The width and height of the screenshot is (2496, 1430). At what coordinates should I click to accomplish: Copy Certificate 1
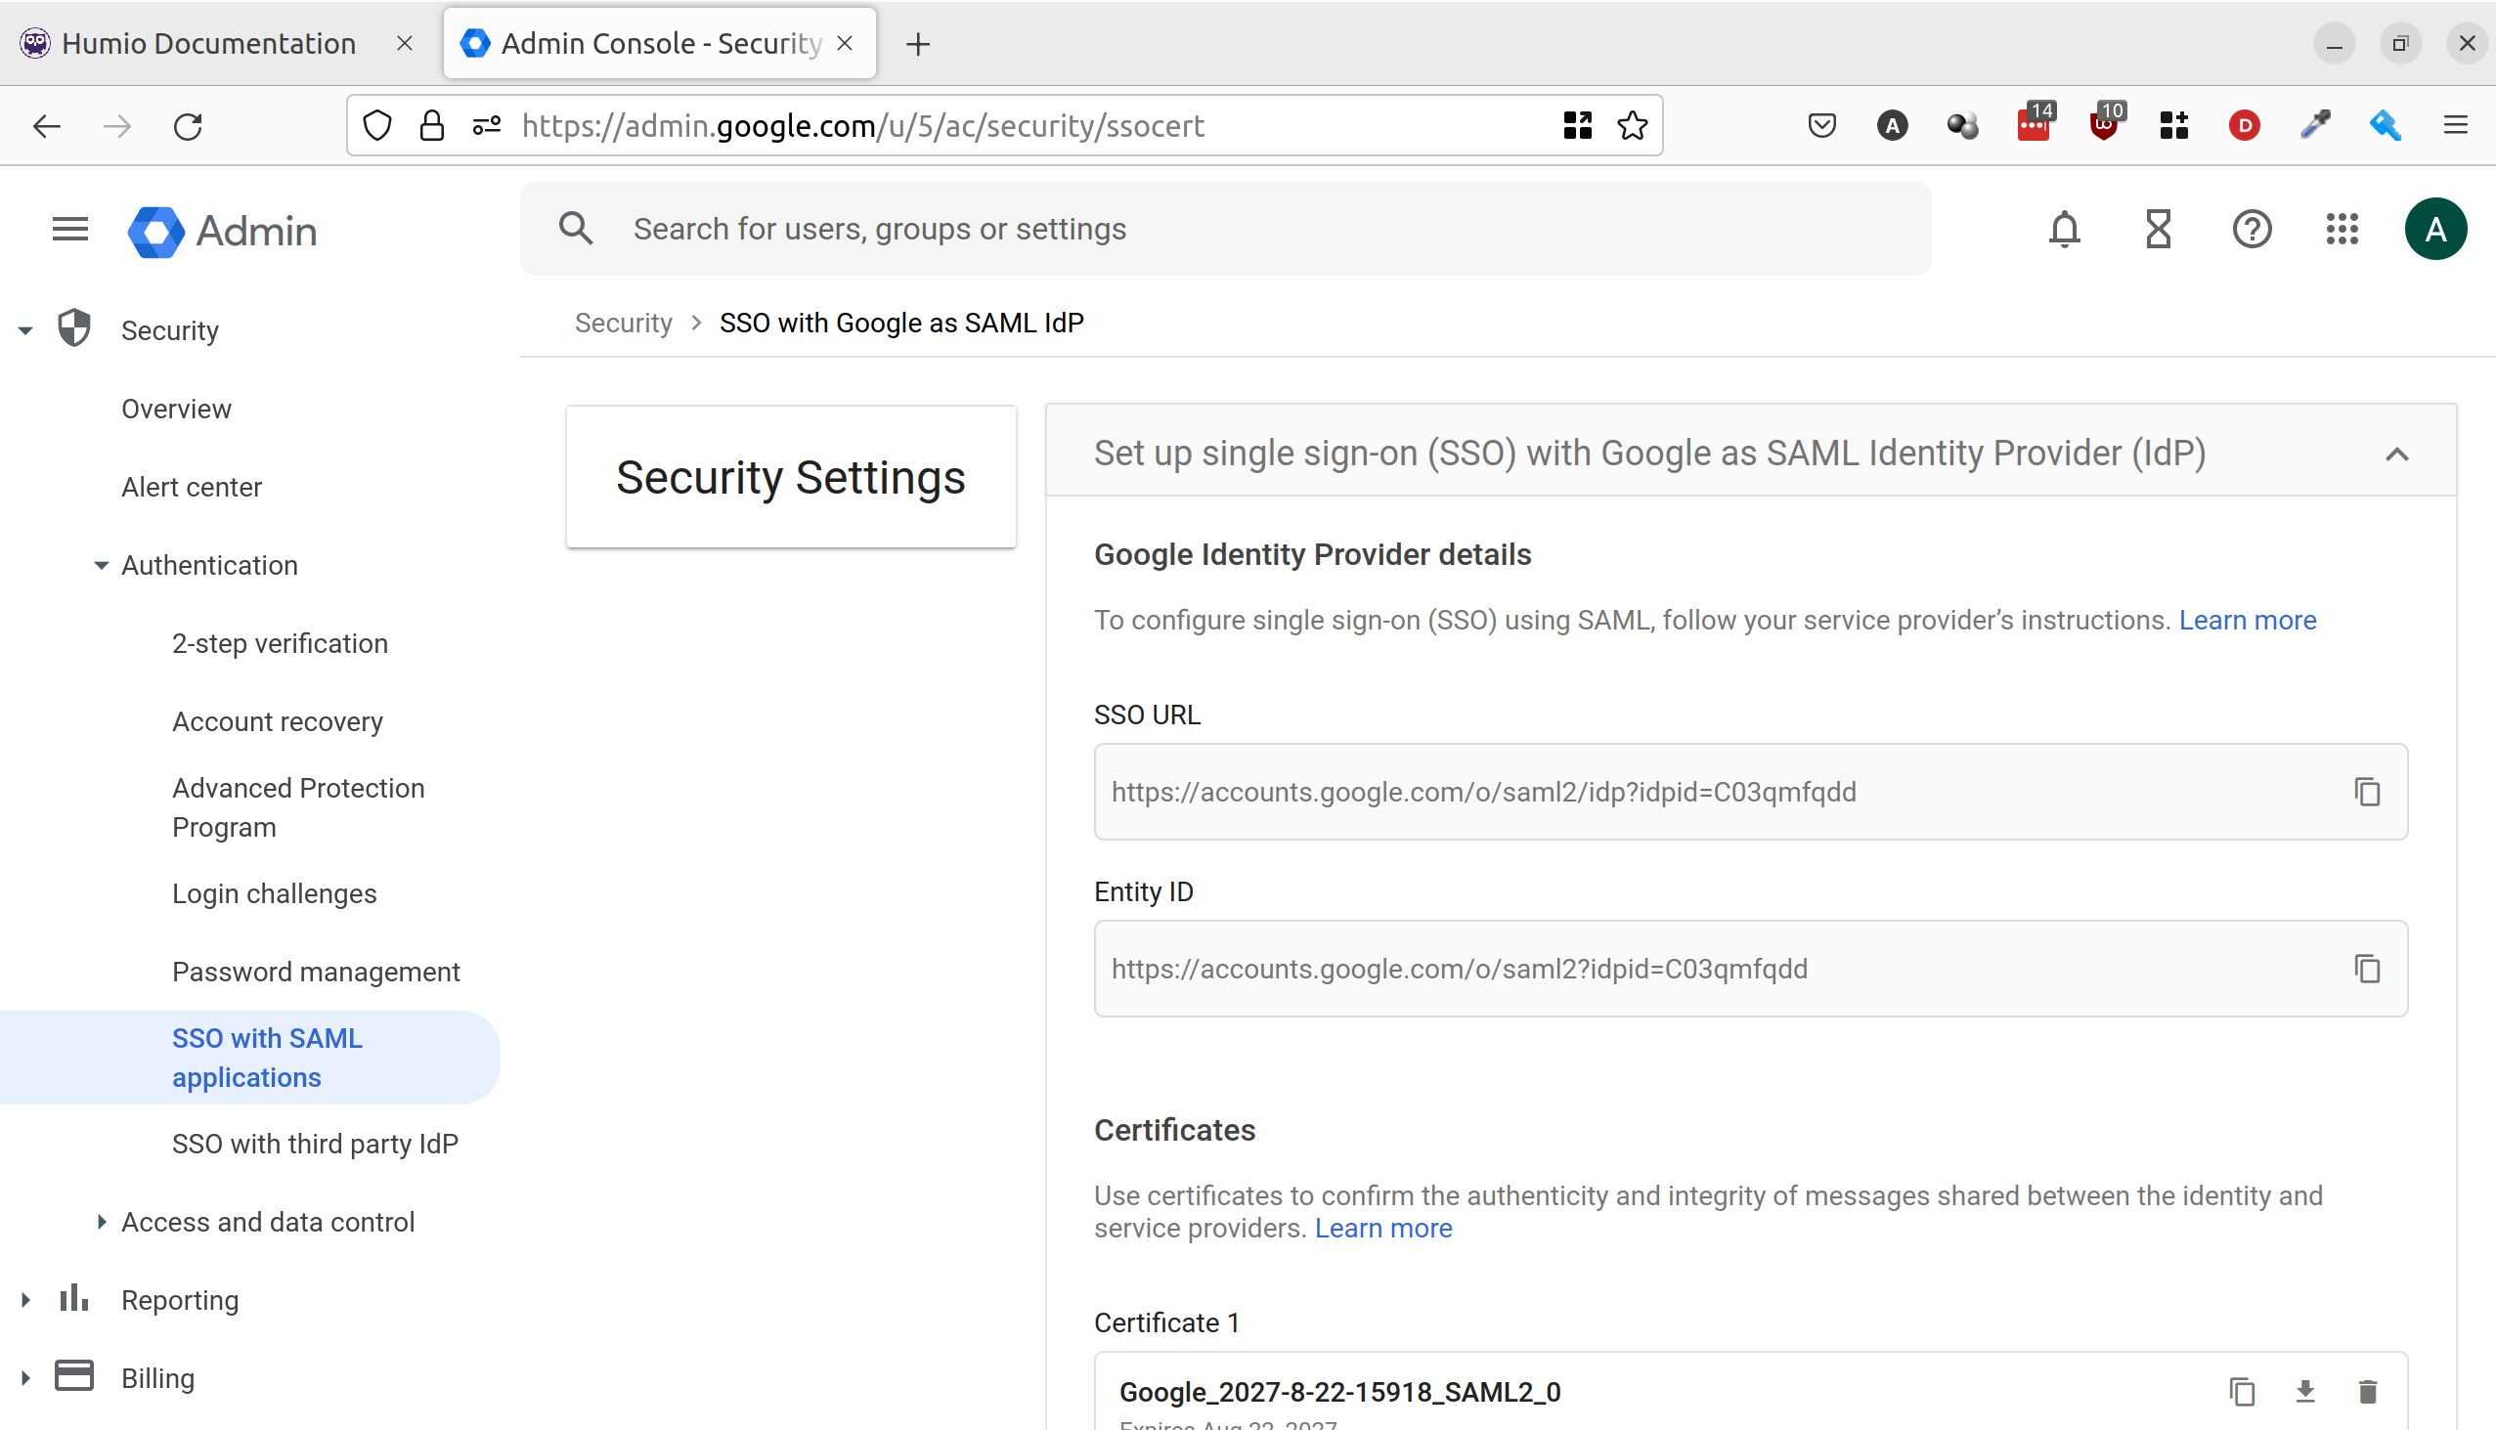(2241, 1392)
